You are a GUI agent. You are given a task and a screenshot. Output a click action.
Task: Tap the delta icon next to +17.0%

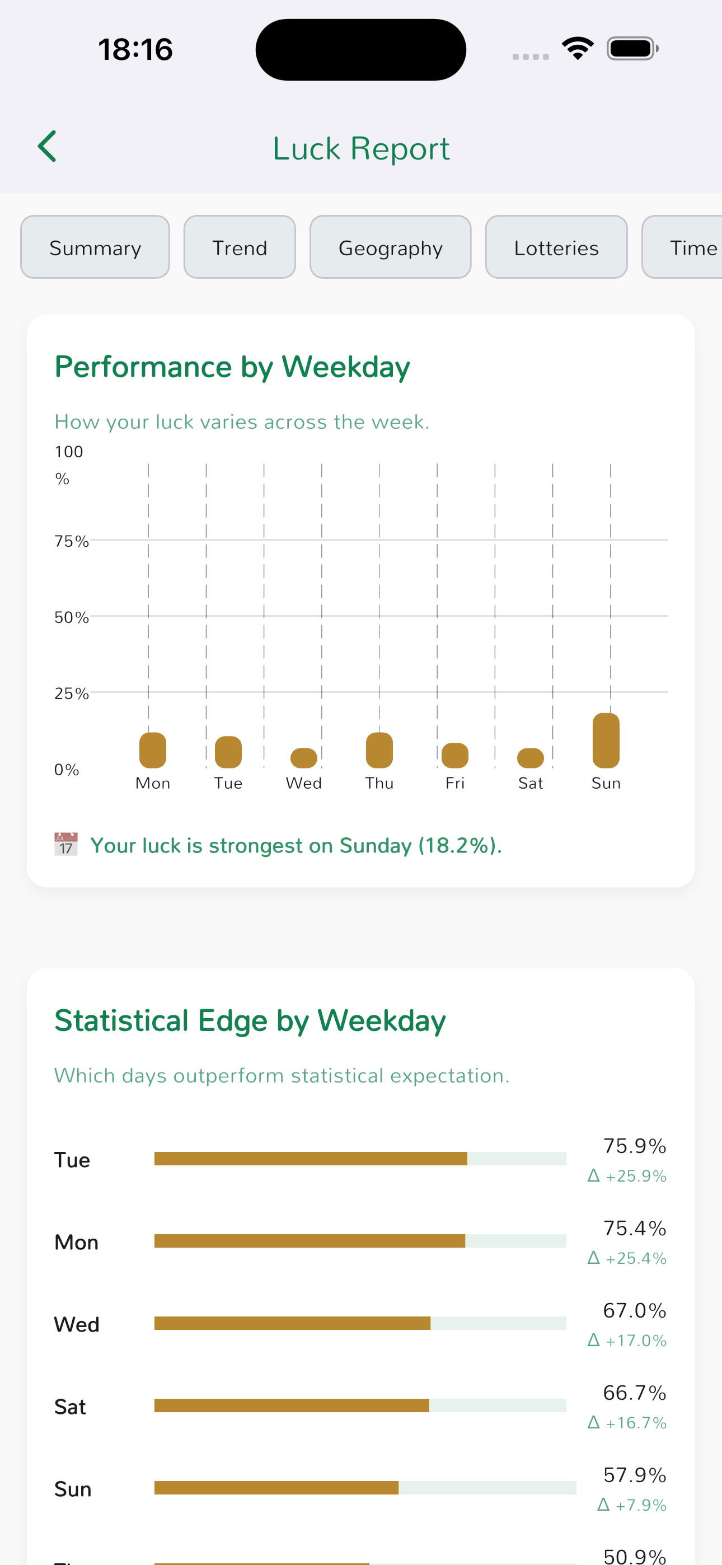(594, 1339)
